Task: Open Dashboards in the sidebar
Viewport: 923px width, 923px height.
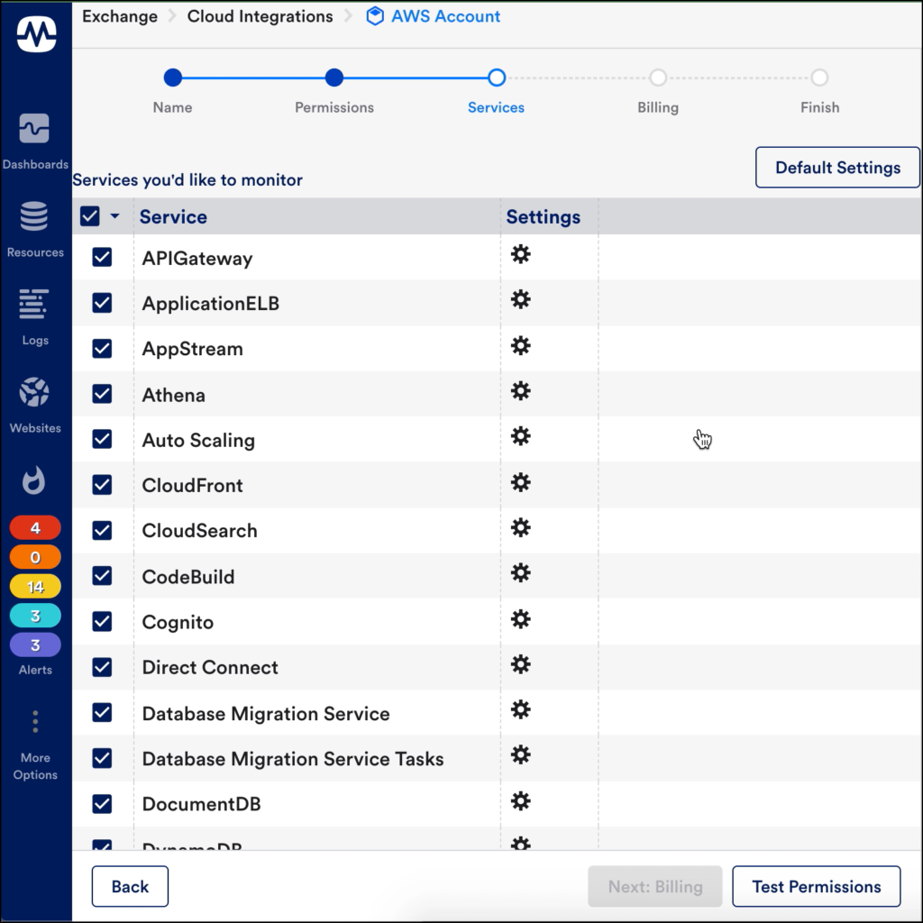Action: 35,142
